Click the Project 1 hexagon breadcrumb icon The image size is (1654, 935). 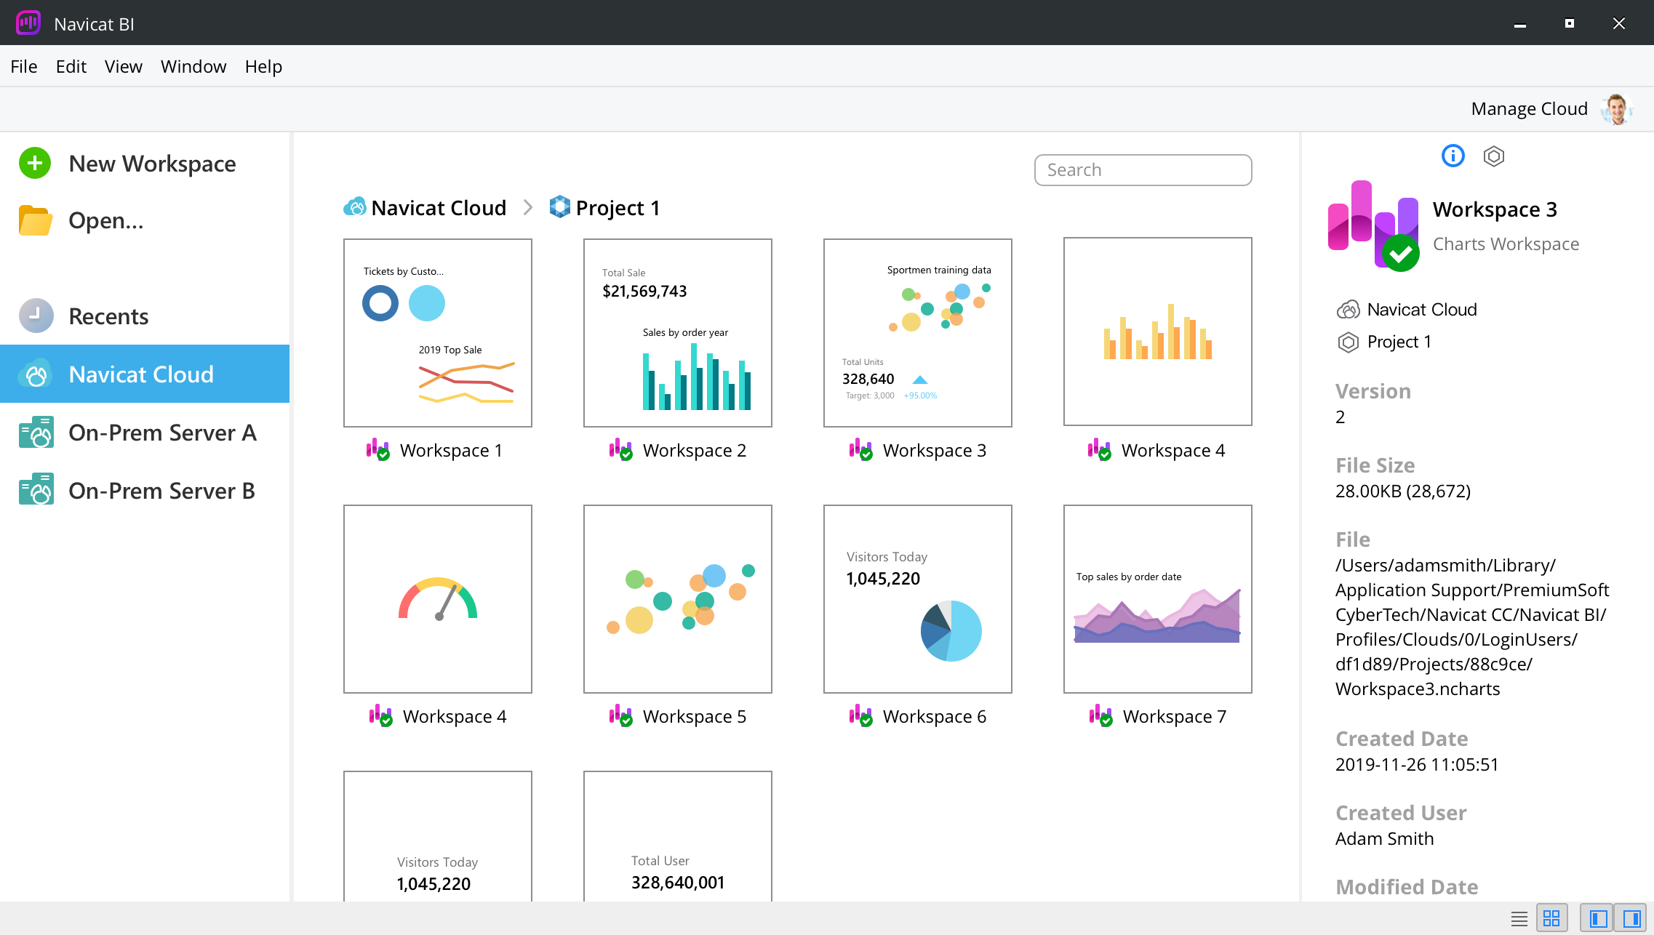(559, 206)
